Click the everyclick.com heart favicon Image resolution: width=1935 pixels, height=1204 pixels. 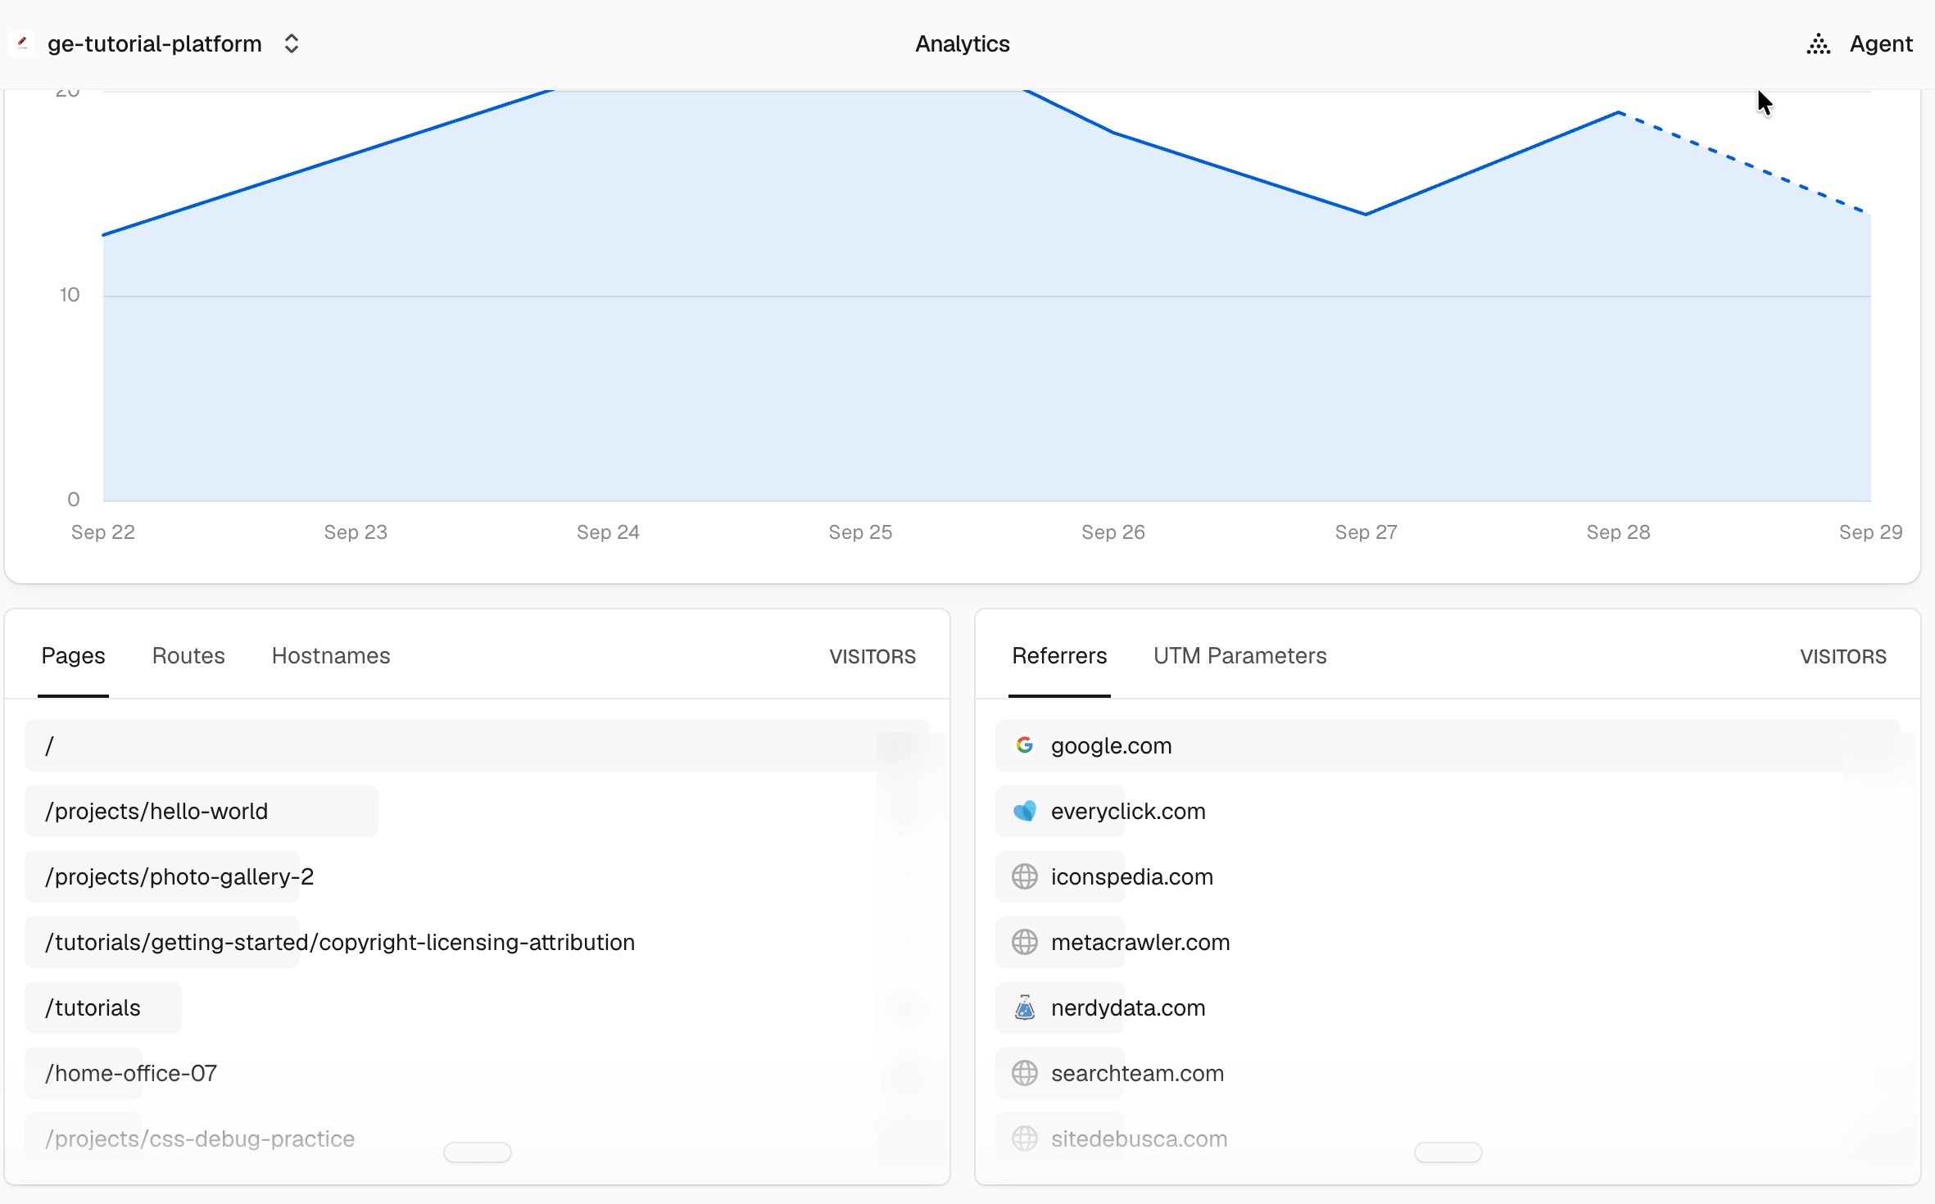[x=1024, y=811]
